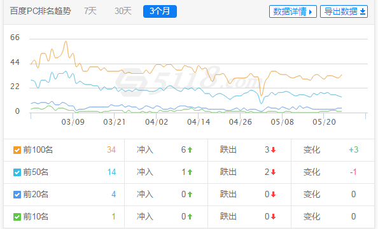Click the 前100名 label

tap(38, 150)
